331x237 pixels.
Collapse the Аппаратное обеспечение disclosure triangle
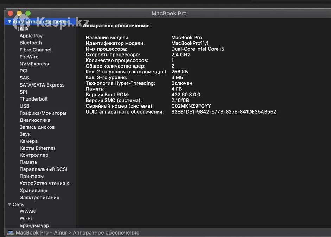(9, 22)
